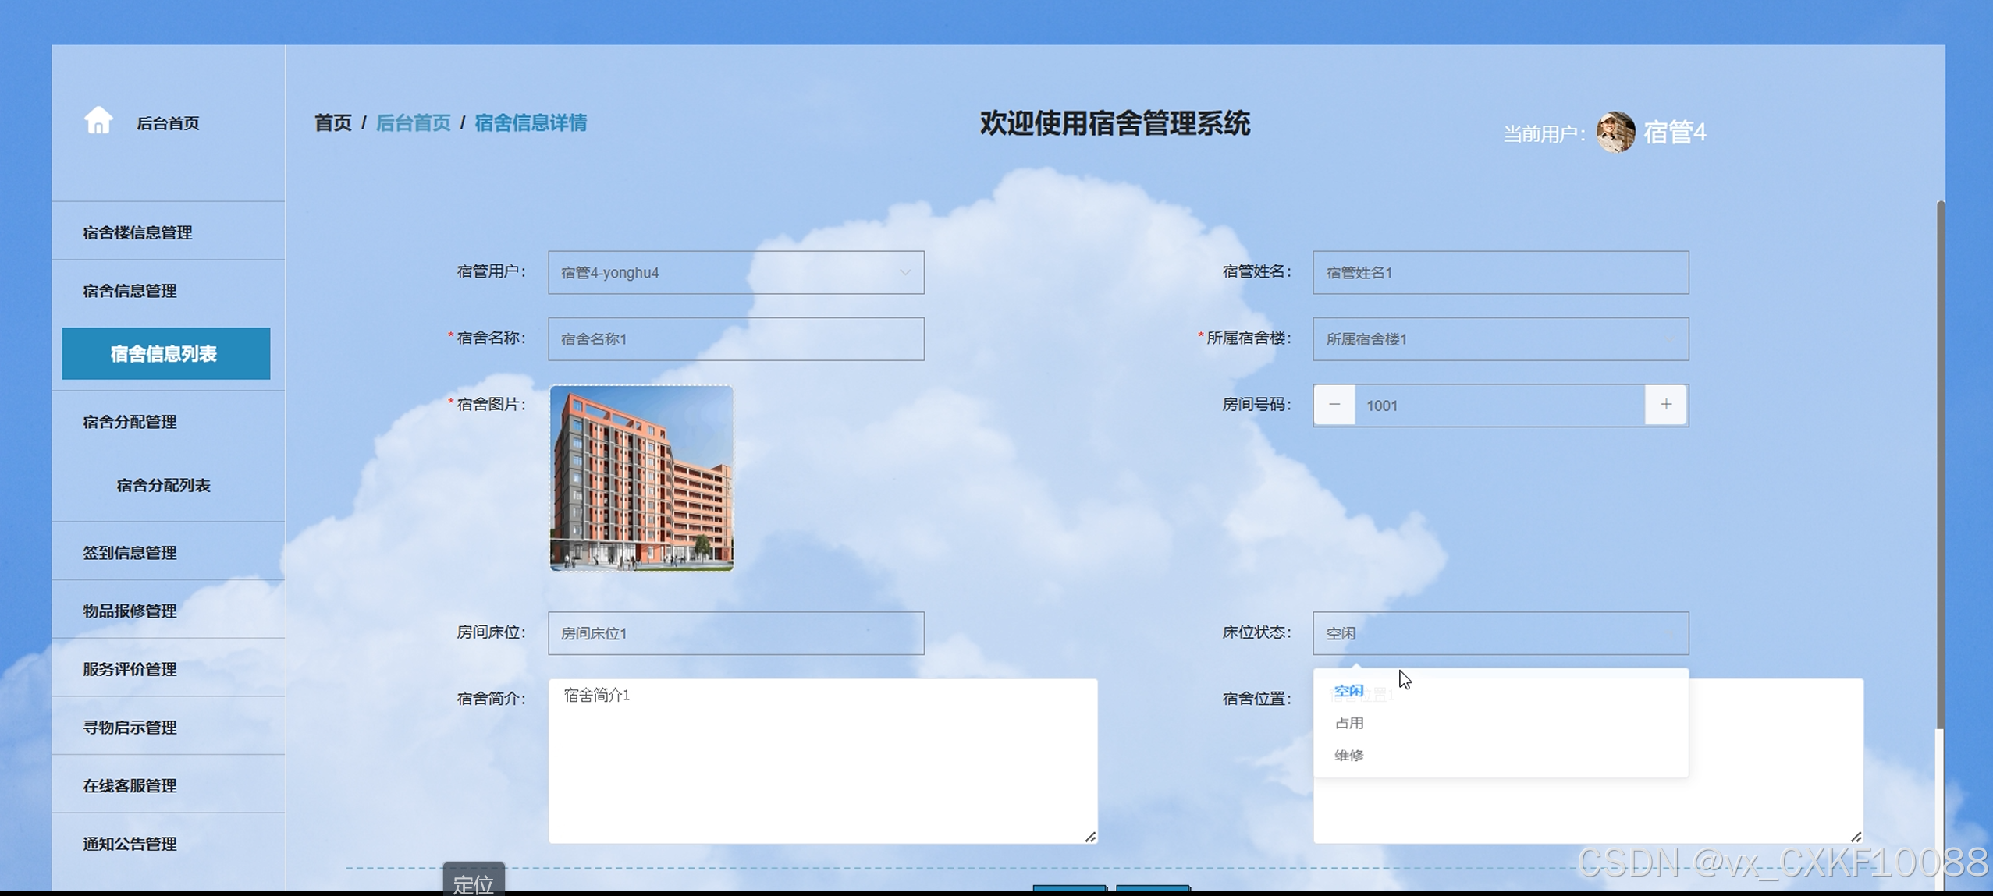Click the home icon beside 后台首页

[x=98, y=121]
